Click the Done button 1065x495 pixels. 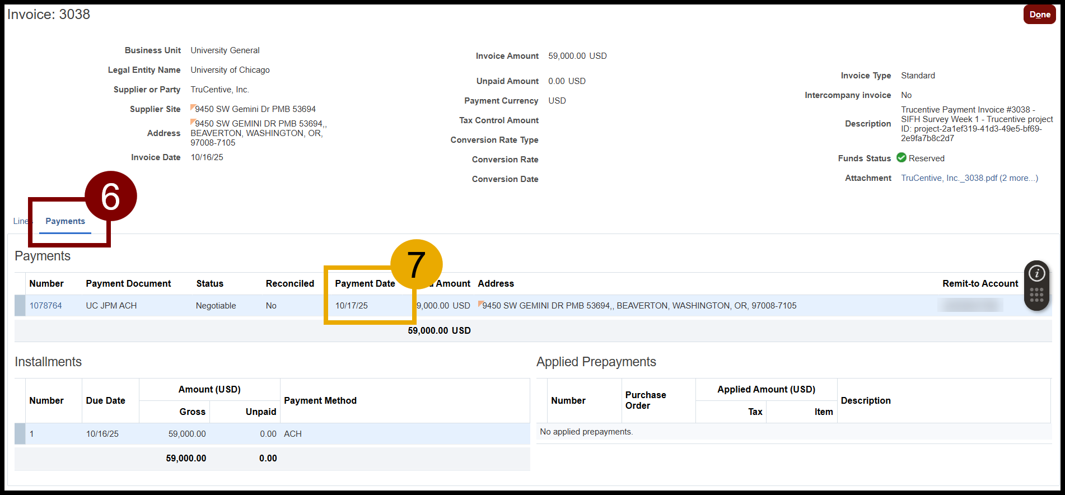click(1039, 15)
